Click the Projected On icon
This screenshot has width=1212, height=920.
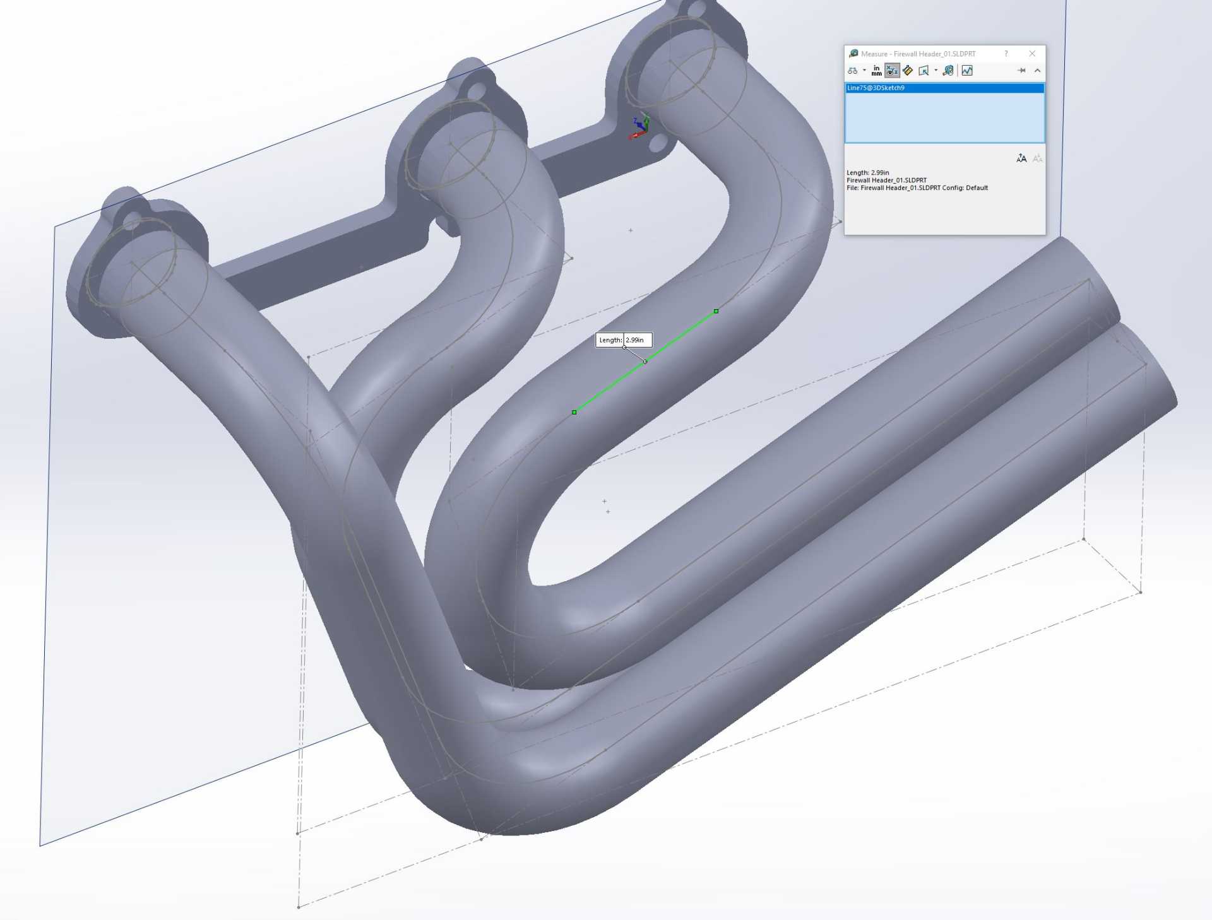(924, 71)
